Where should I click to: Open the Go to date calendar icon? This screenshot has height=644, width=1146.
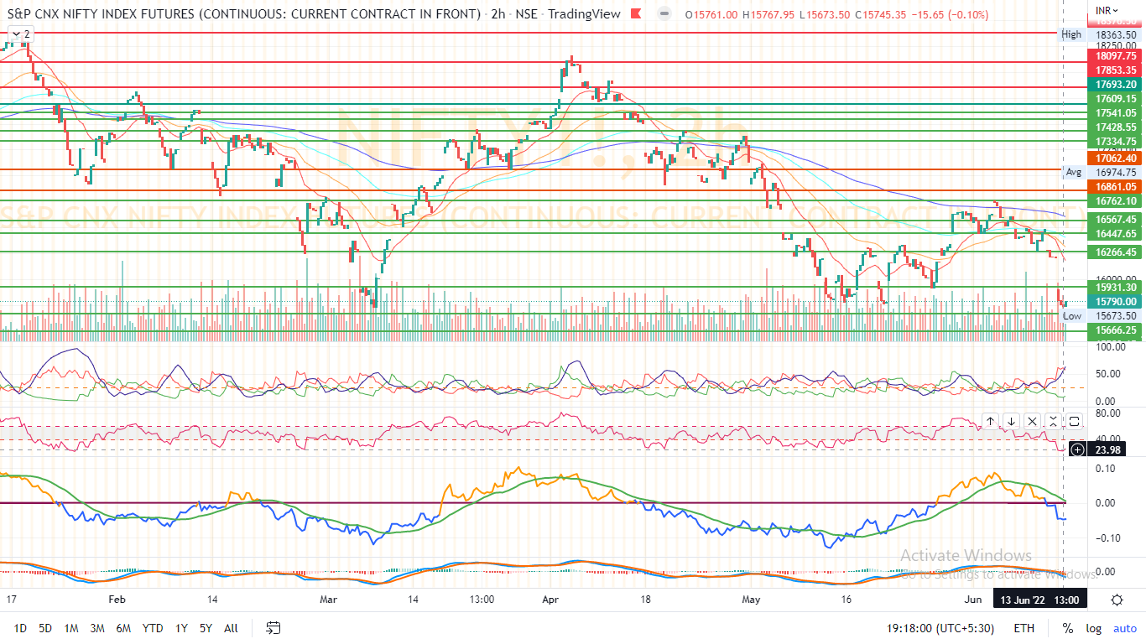pyautogui.click(x=273, y=628)
